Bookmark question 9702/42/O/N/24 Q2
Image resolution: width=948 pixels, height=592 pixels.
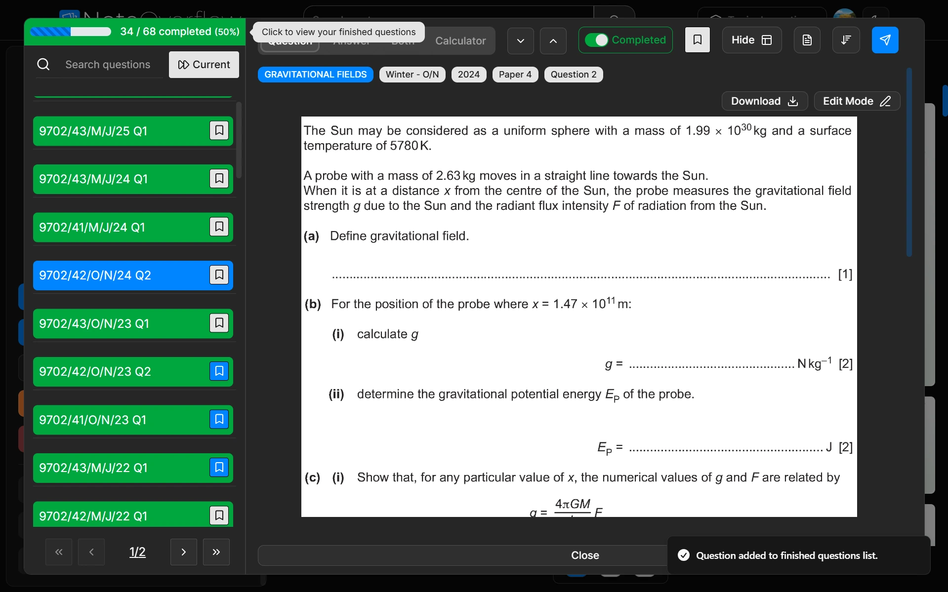219,275
